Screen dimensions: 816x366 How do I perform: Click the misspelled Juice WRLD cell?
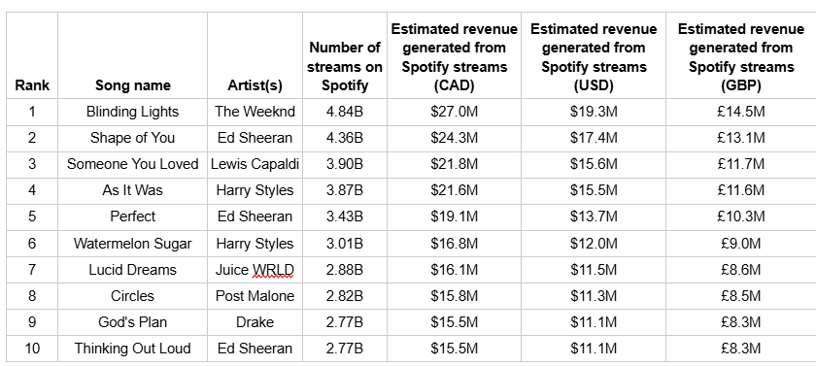(255, 270)
